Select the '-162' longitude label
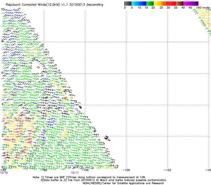Image resolution: width=211 pixels, height=185 pixels. tap(44, 170)
